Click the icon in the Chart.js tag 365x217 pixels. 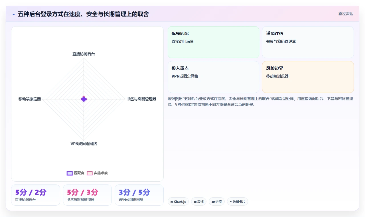click(172, 202)
